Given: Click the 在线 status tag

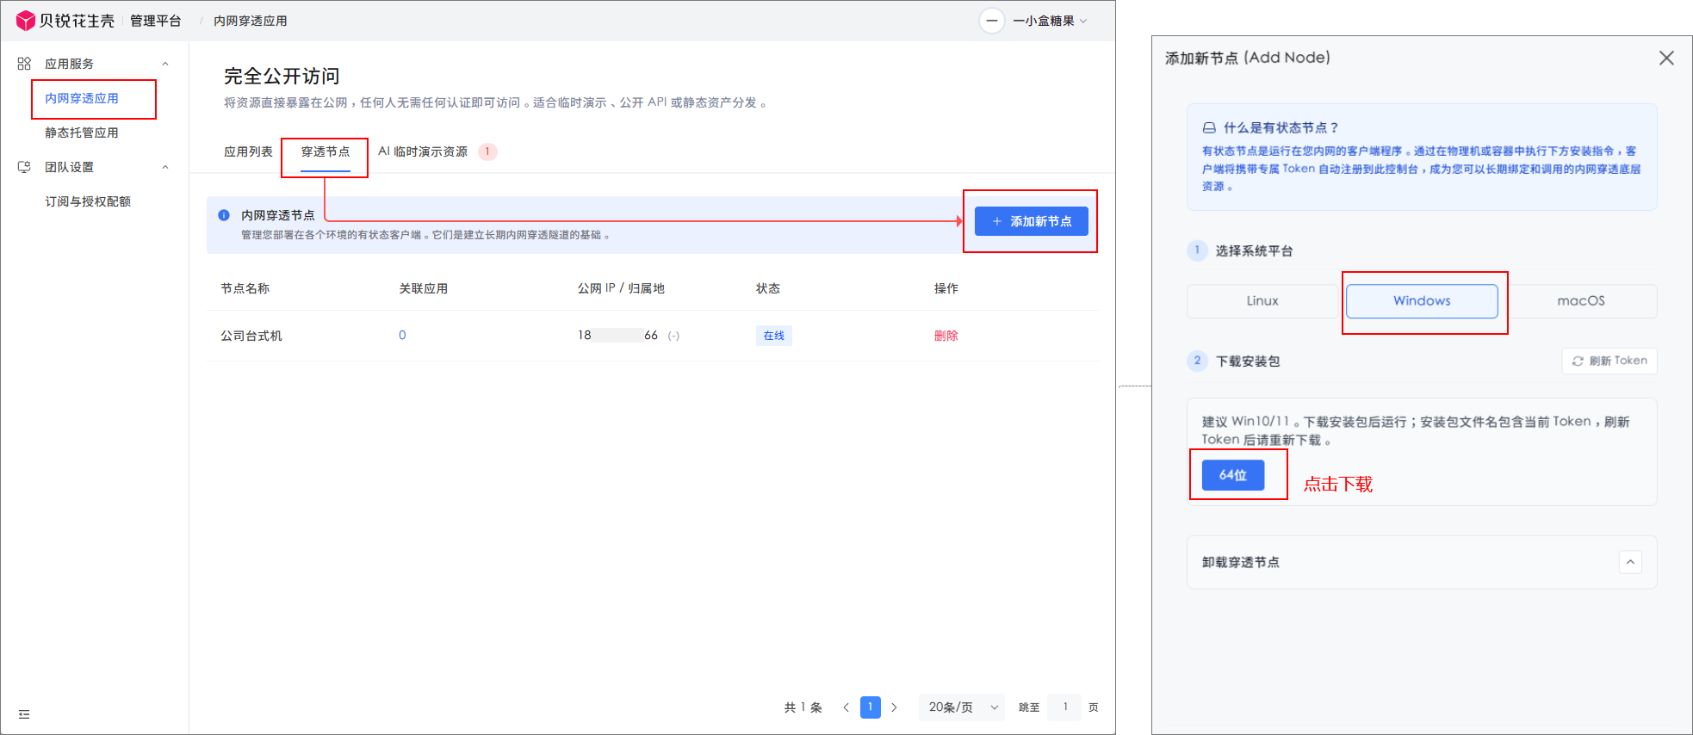Looking at the screenshot, I should click(x=774, y=336).
